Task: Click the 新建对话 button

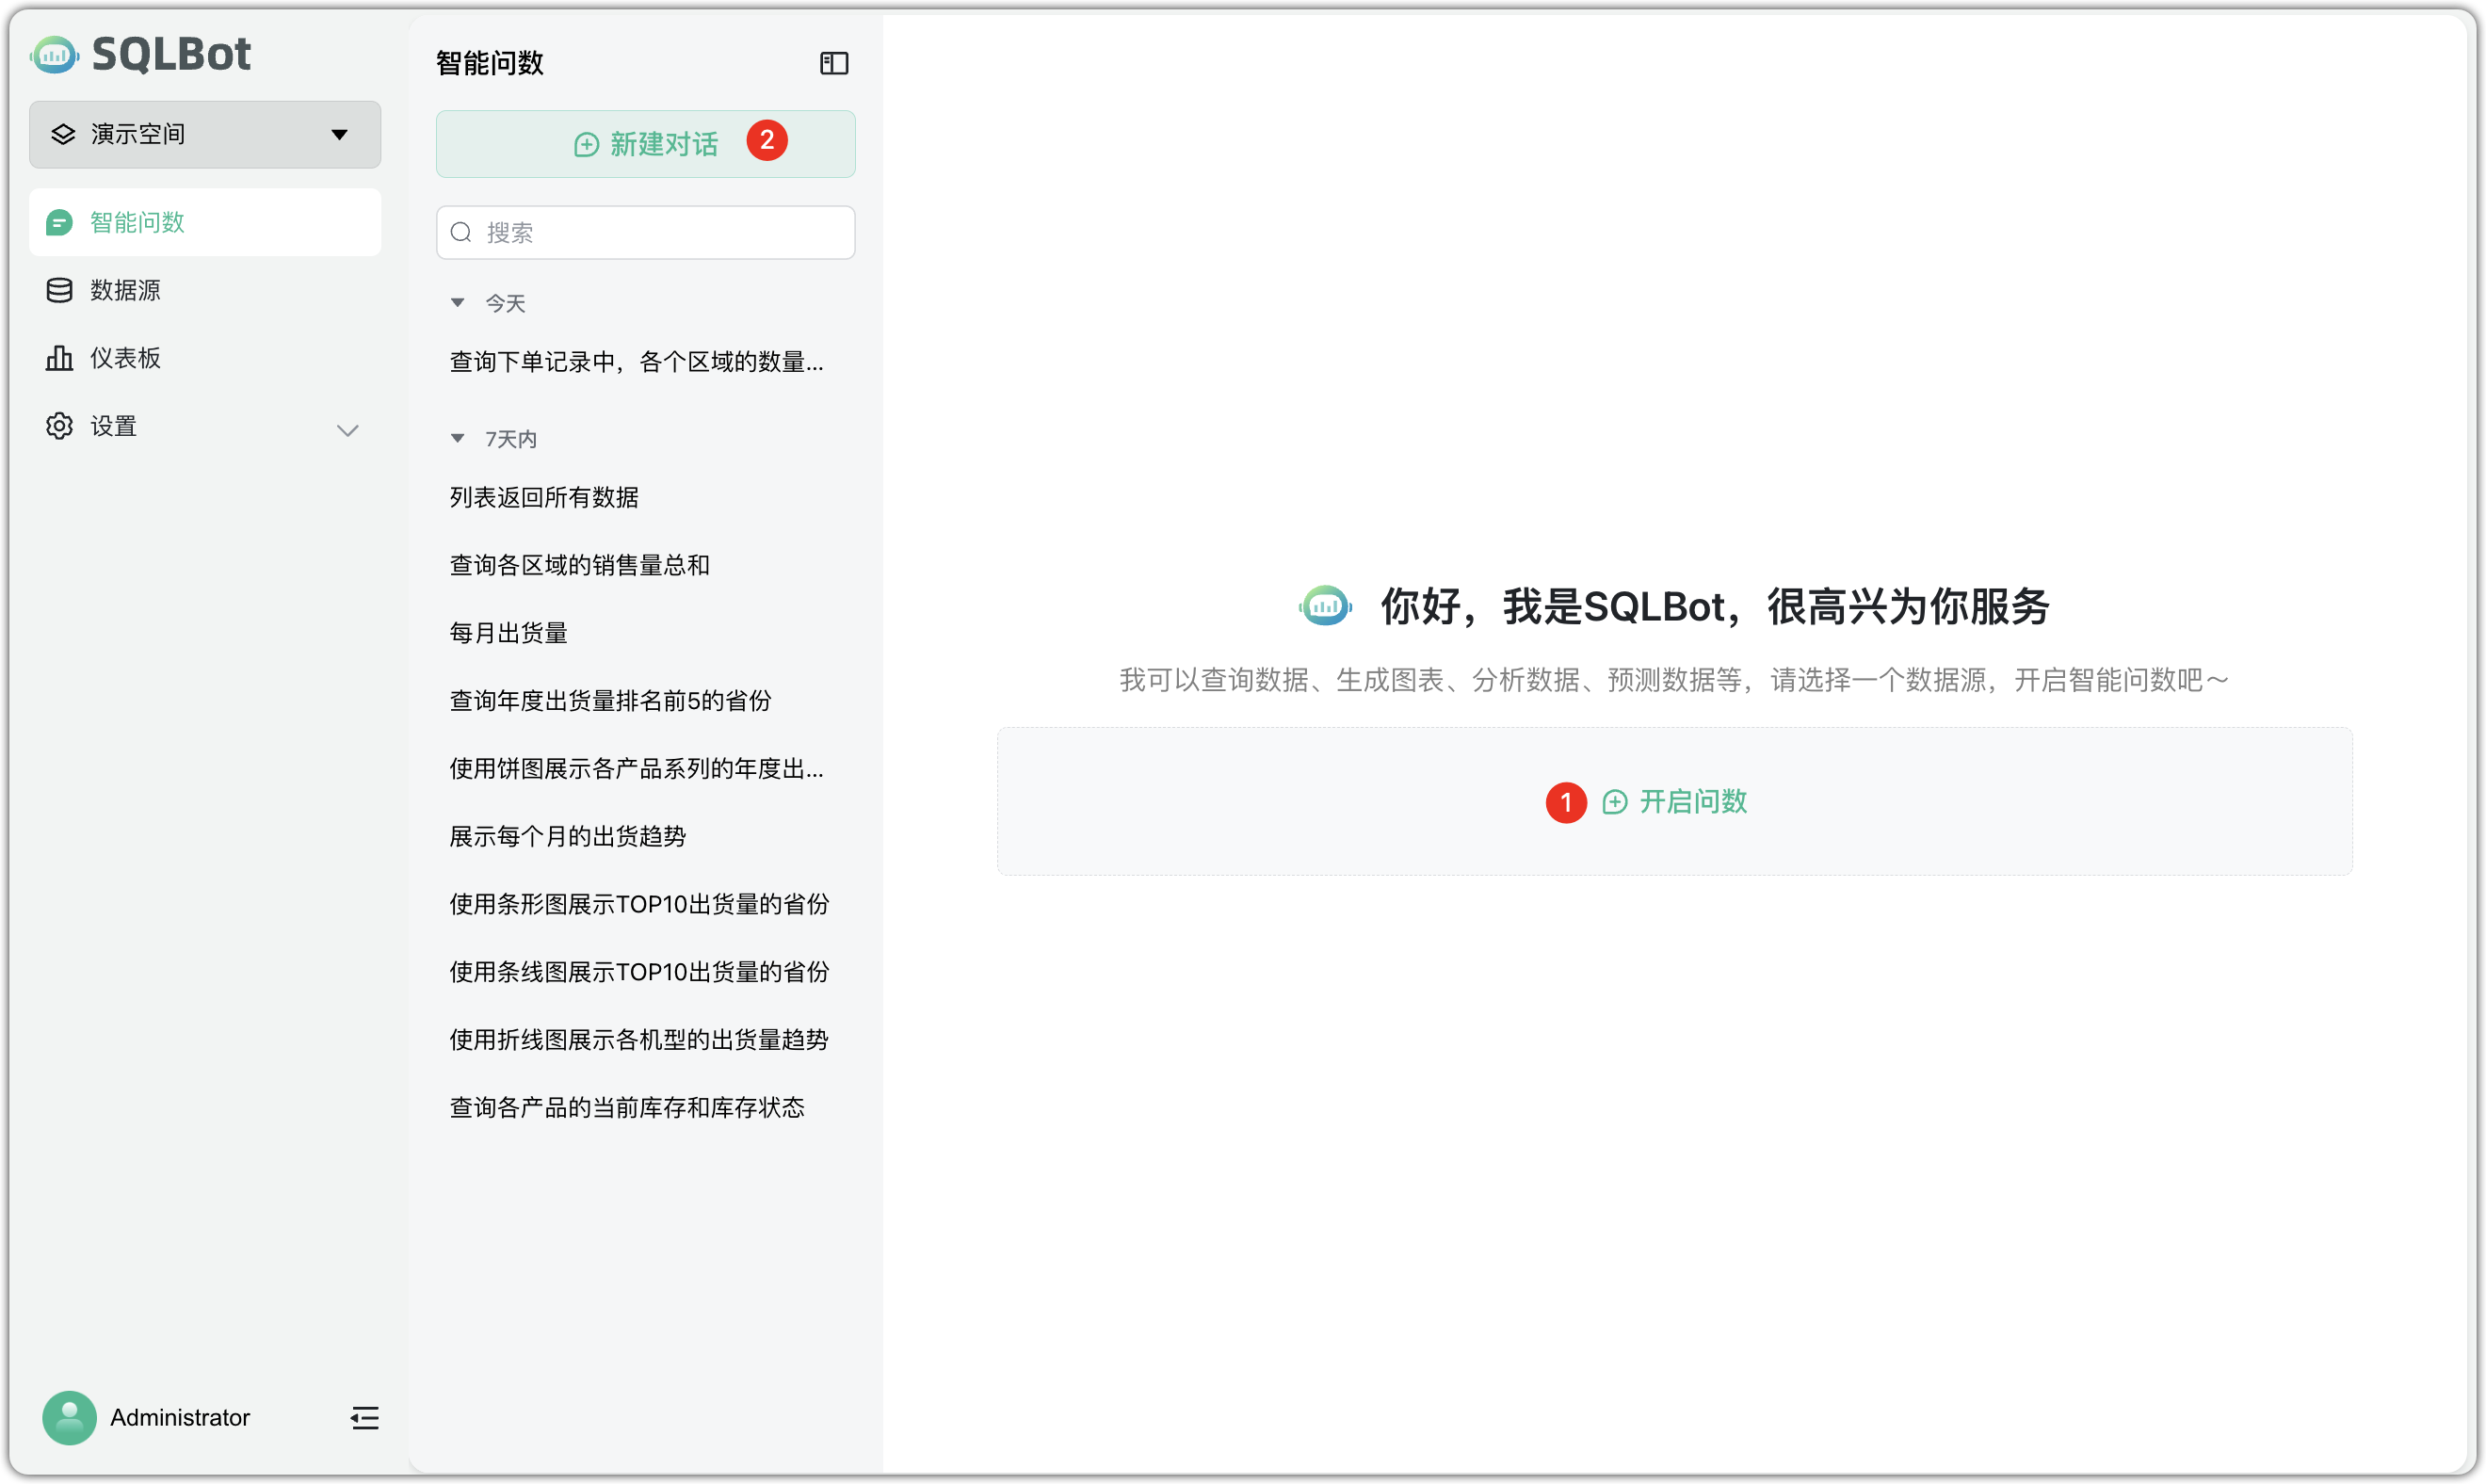Action: coord(645,143)
